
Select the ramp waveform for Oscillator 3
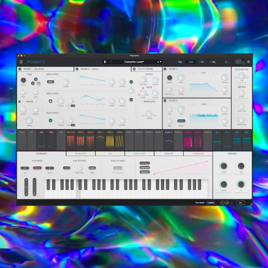(x=98, y=124)
